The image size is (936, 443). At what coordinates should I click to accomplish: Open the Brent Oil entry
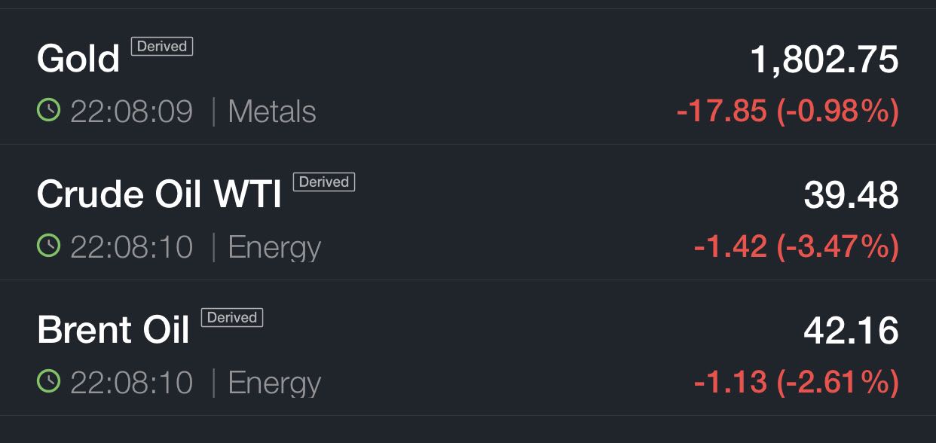point(113,330)
